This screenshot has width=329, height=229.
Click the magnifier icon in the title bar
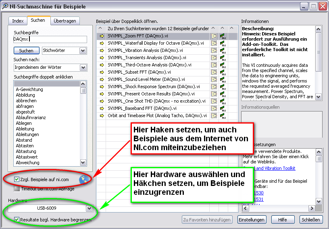[5, 6]
